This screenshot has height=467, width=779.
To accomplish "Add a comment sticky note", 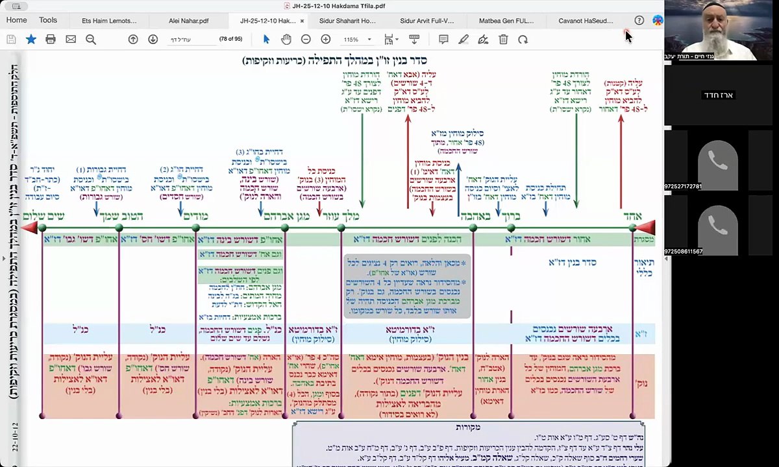I will click(443, 40).
